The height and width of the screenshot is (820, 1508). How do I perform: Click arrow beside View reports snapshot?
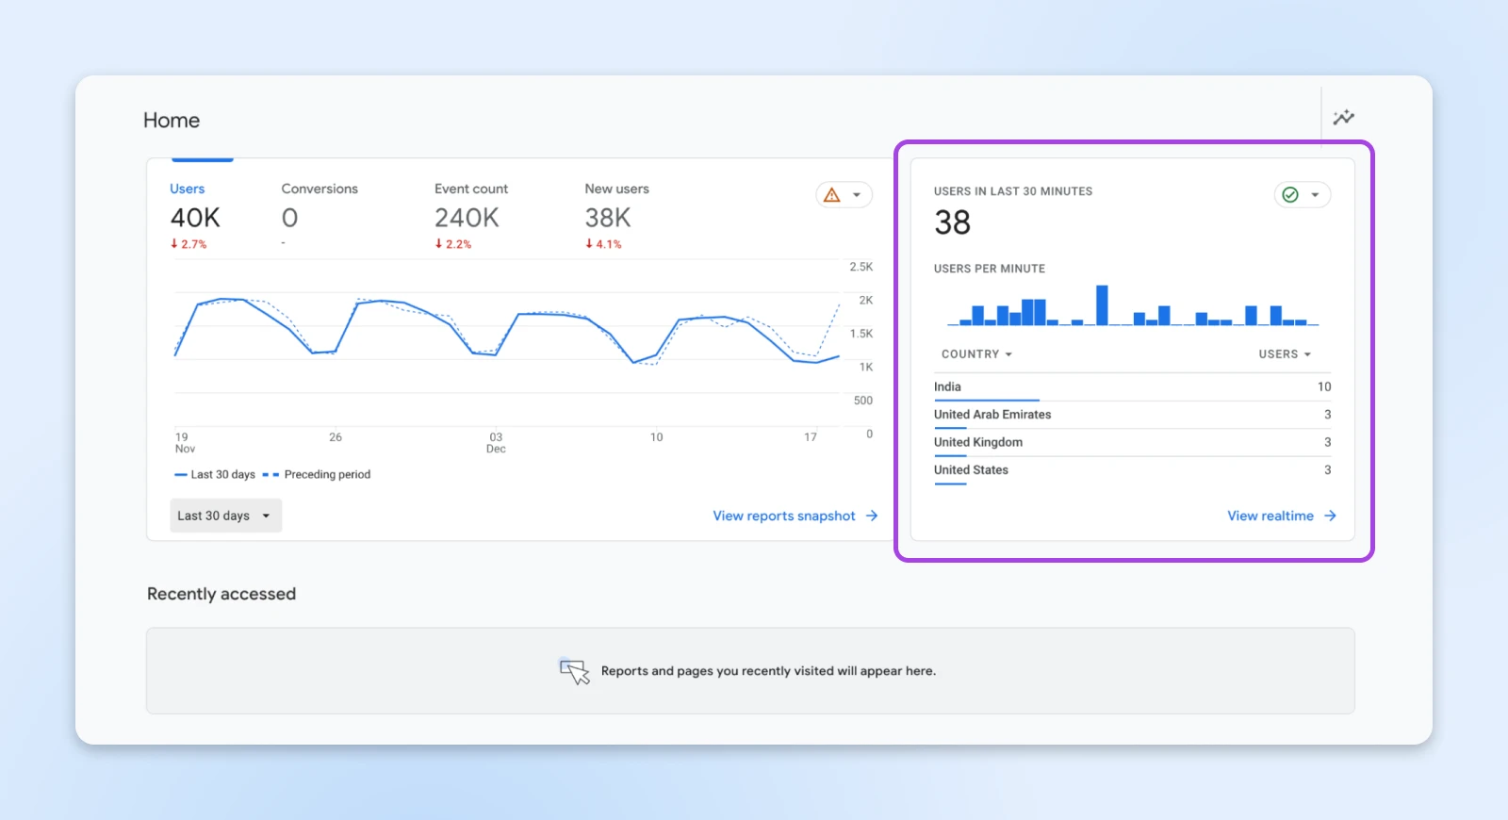pyautogui.click(x=872, y=516)
